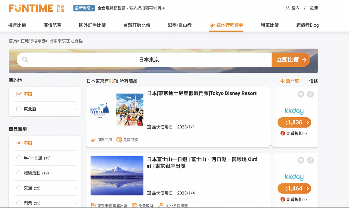This screenshot has height=208, width=349.
Task: Click share icon on Mt. Fuji tour
Action: point(310,160)
